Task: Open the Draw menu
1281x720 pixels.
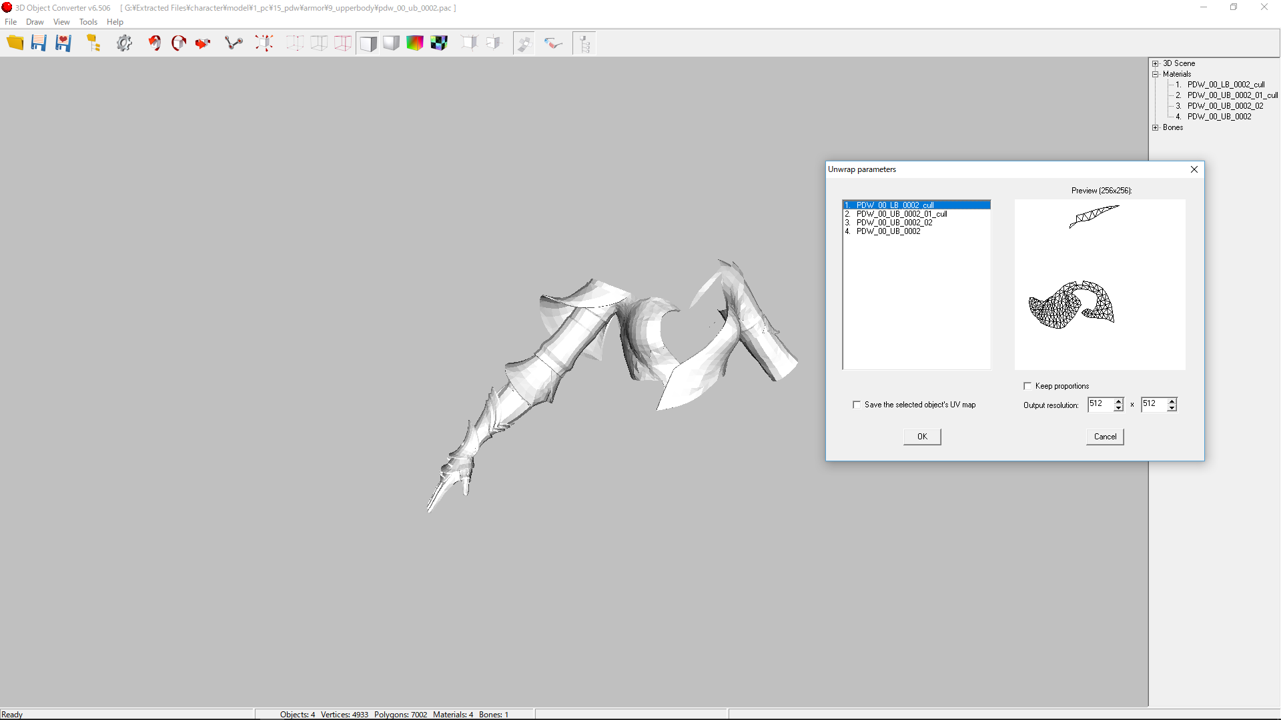Action: coord(35,22)
